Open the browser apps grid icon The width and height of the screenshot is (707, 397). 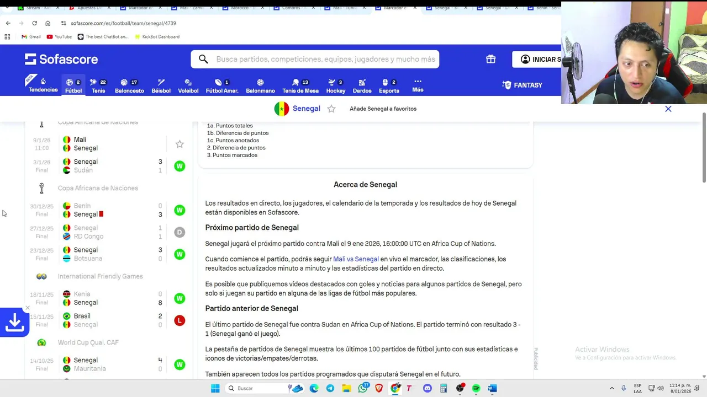tap(7, 36)
